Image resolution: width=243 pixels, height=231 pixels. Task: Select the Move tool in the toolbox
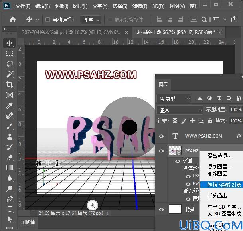point(10,43)
